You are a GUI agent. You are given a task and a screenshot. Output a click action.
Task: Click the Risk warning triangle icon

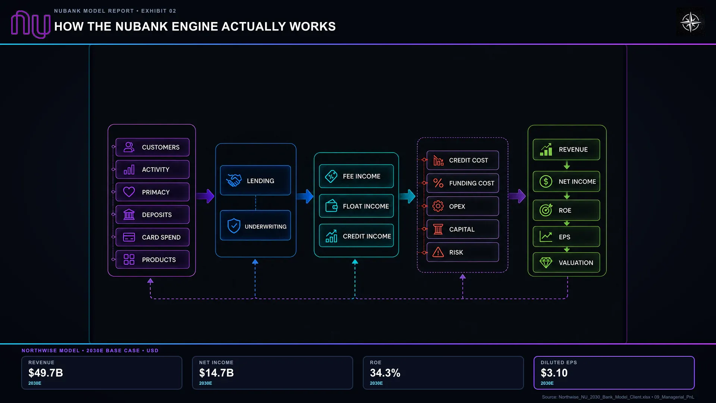[x=438, y=252]
